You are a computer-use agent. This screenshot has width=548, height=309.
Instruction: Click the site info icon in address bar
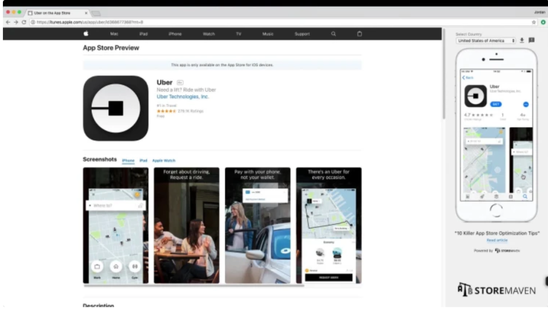[33, 22]
